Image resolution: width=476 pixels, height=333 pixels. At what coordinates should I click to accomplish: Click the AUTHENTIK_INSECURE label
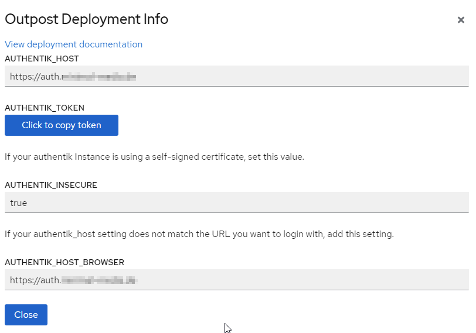51,185
